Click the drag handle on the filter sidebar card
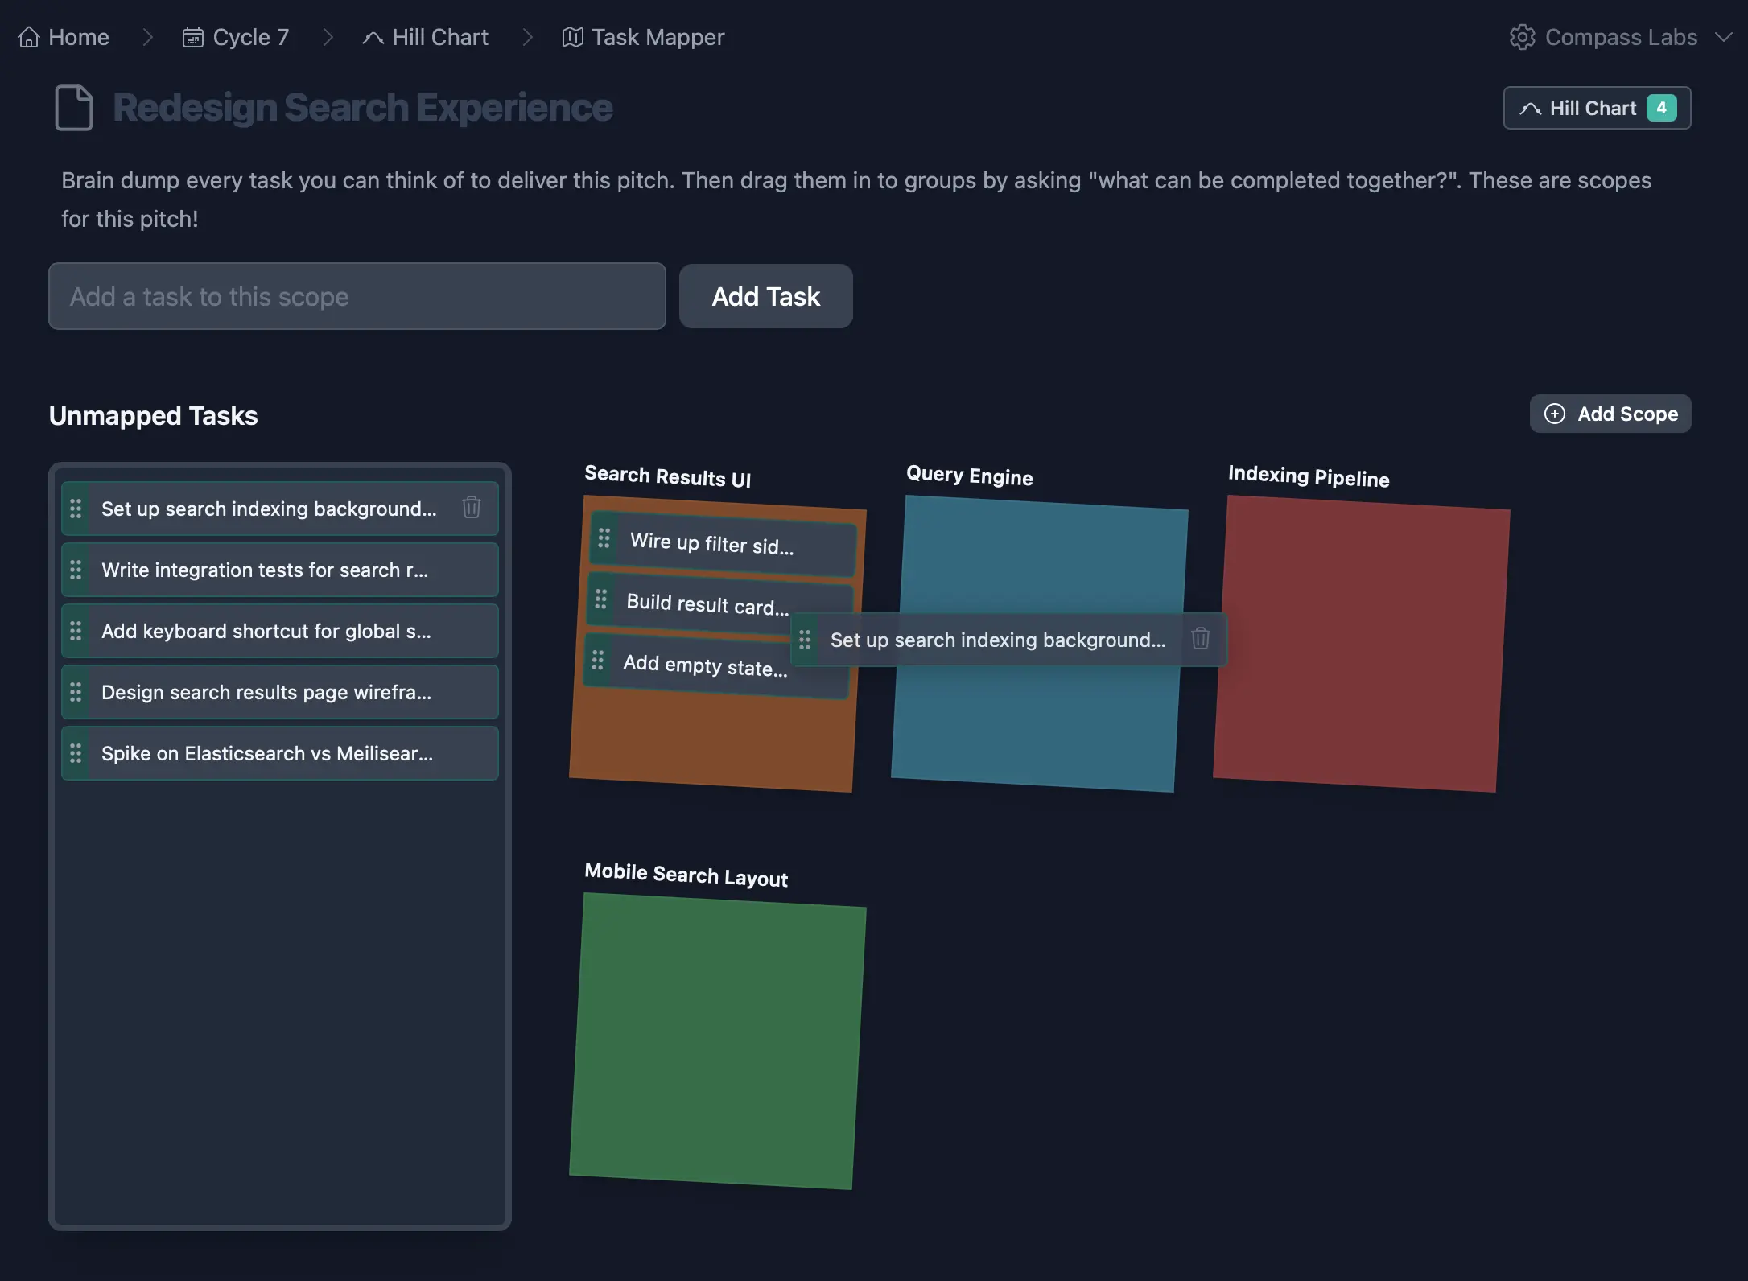 coord(604,539)
